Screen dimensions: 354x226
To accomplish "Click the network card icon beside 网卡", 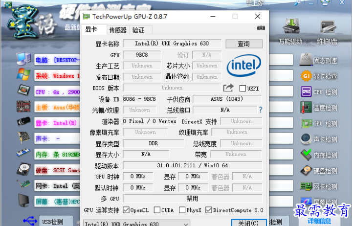I will [23, 184].
